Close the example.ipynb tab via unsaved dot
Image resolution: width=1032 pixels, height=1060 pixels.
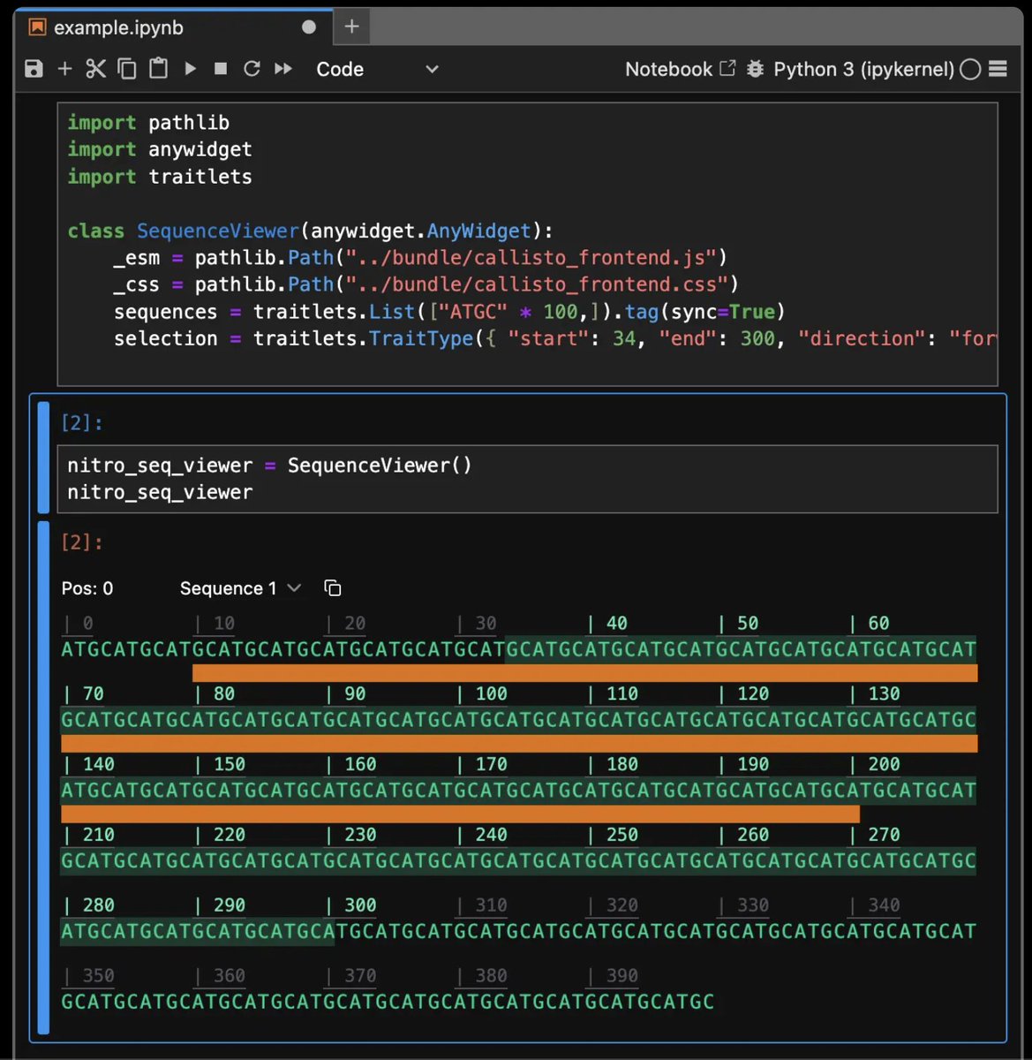coord(309,26)
